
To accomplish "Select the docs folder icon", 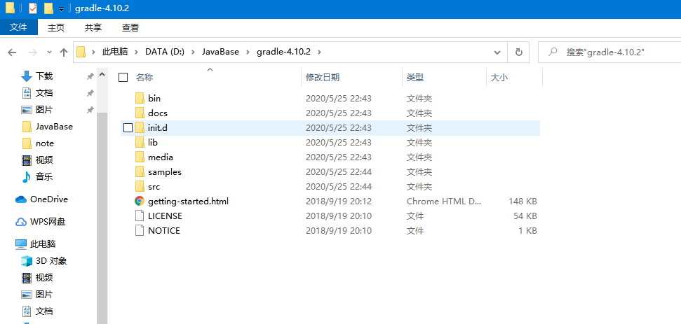I will [x=140, y=113].
